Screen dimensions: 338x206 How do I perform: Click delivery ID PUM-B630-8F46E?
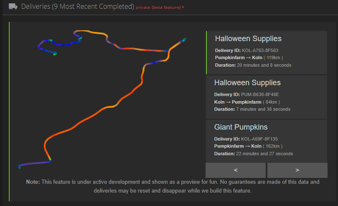(x=260, y=94)
